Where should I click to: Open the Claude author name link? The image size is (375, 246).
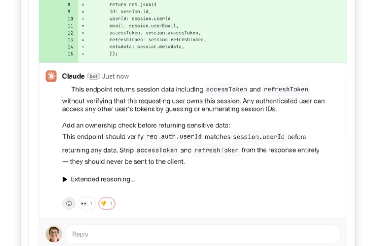[x=73, y=76]
